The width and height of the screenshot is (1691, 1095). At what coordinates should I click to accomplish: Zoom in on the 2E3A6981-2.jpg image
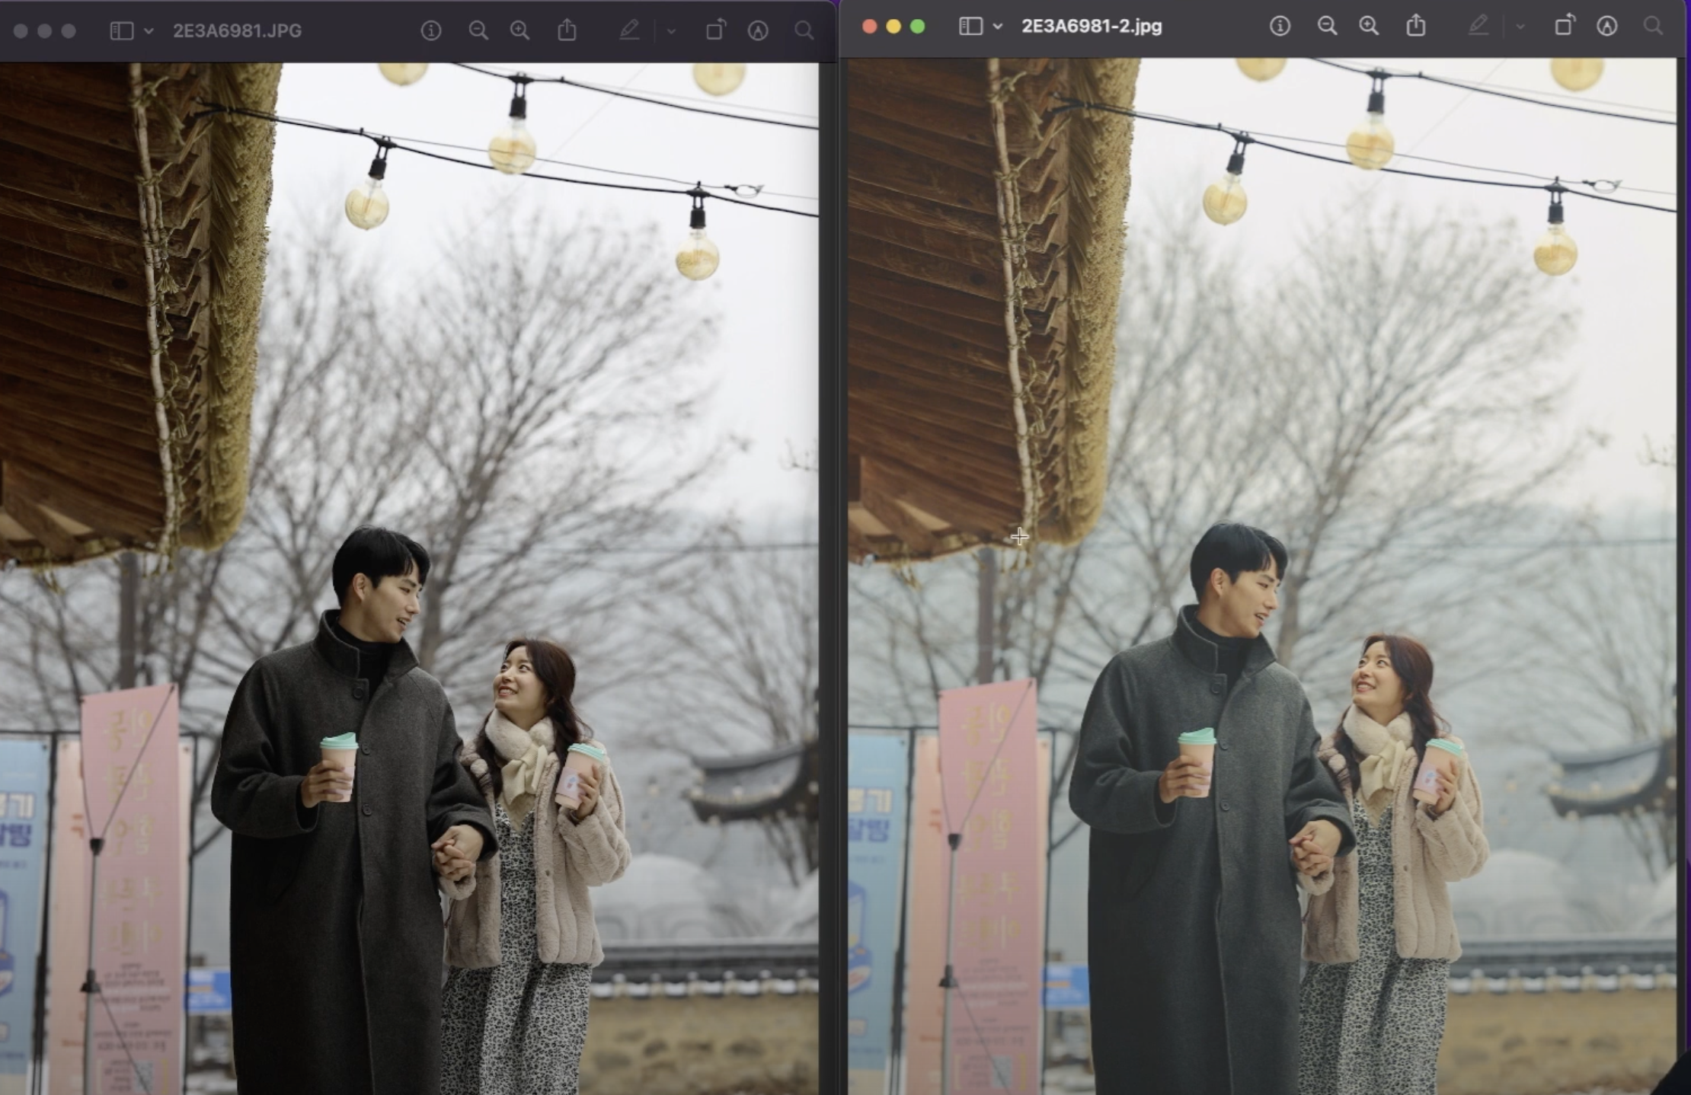pyautogui.click(x=1369, y=27)
